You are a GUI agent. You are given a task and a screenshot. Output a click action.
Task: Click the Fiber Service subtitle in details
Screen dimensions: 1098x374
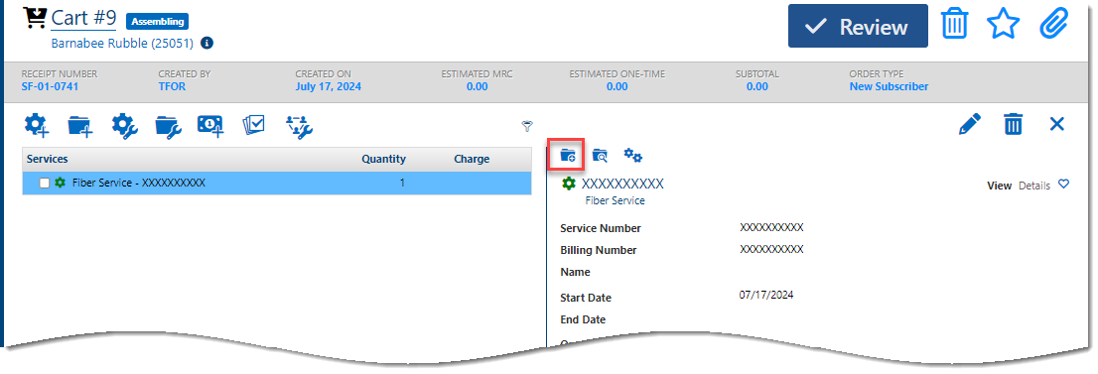click(x=615, y=200)
